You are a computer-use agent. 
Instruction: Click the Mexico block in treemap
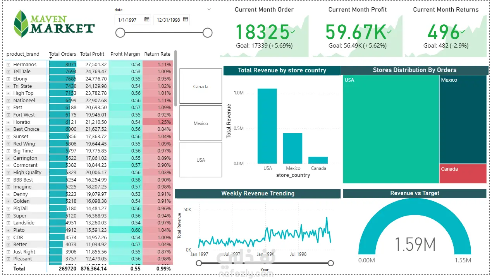[463, 119]
